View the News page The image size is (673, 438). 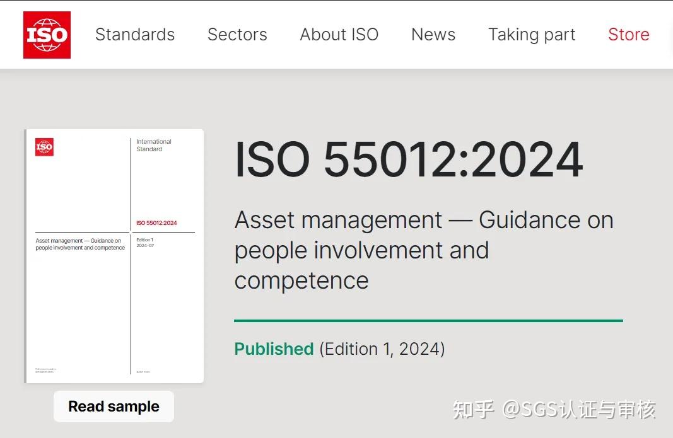point(433,35)
